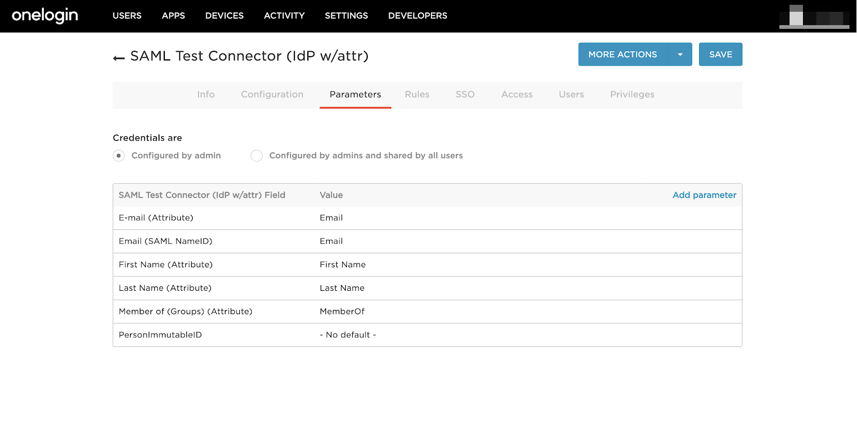Open the PersonImmutableID parameter row
Screen dimensions: 857x426
(x=160, y=335)
